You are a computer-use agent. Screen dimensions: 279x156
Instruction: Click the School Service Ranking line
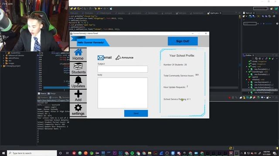177,99
